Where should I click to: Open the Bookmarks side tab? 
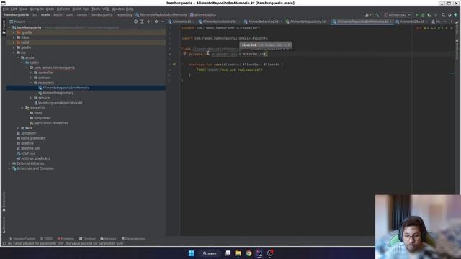click(4, 201)
